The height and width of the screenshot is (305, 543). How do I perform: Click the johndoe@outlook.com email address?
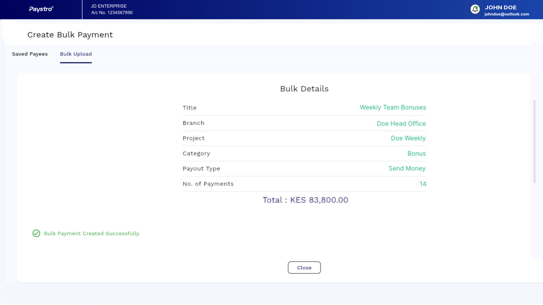pos(506,14)
